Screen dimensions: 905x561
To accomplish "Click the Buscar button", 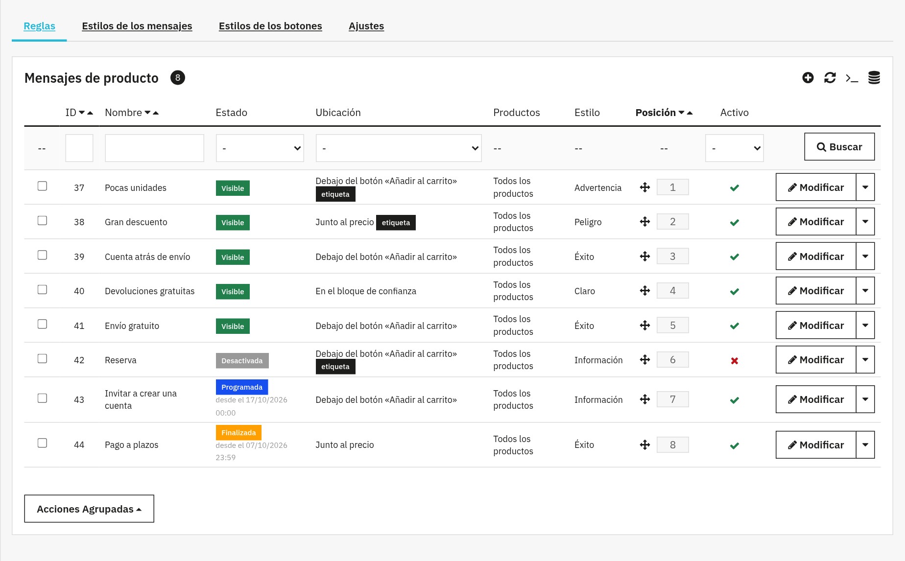I will pos(839,147).
